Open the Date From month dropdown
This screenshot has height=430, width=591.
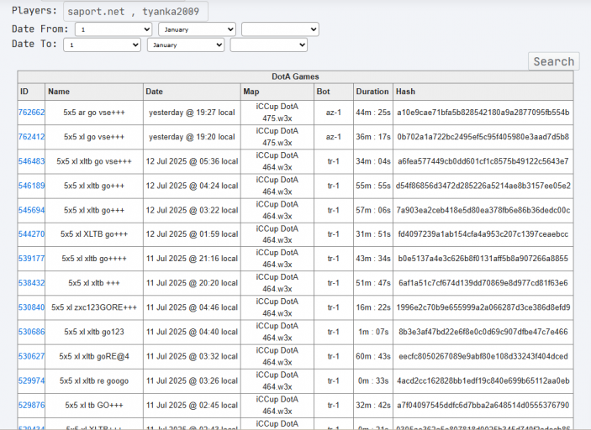coord(197,29)
